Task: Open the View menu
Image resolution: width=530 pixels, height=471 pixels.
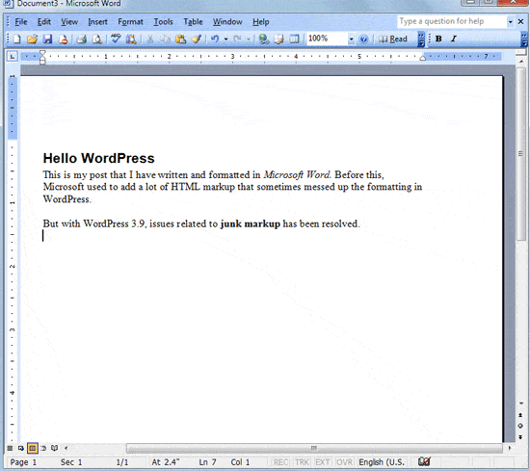Action: coord(69,22)
